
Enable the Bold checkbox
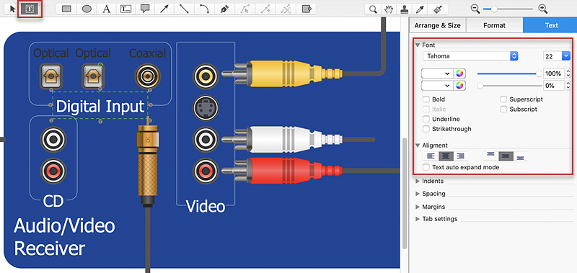tap(426, 99)
